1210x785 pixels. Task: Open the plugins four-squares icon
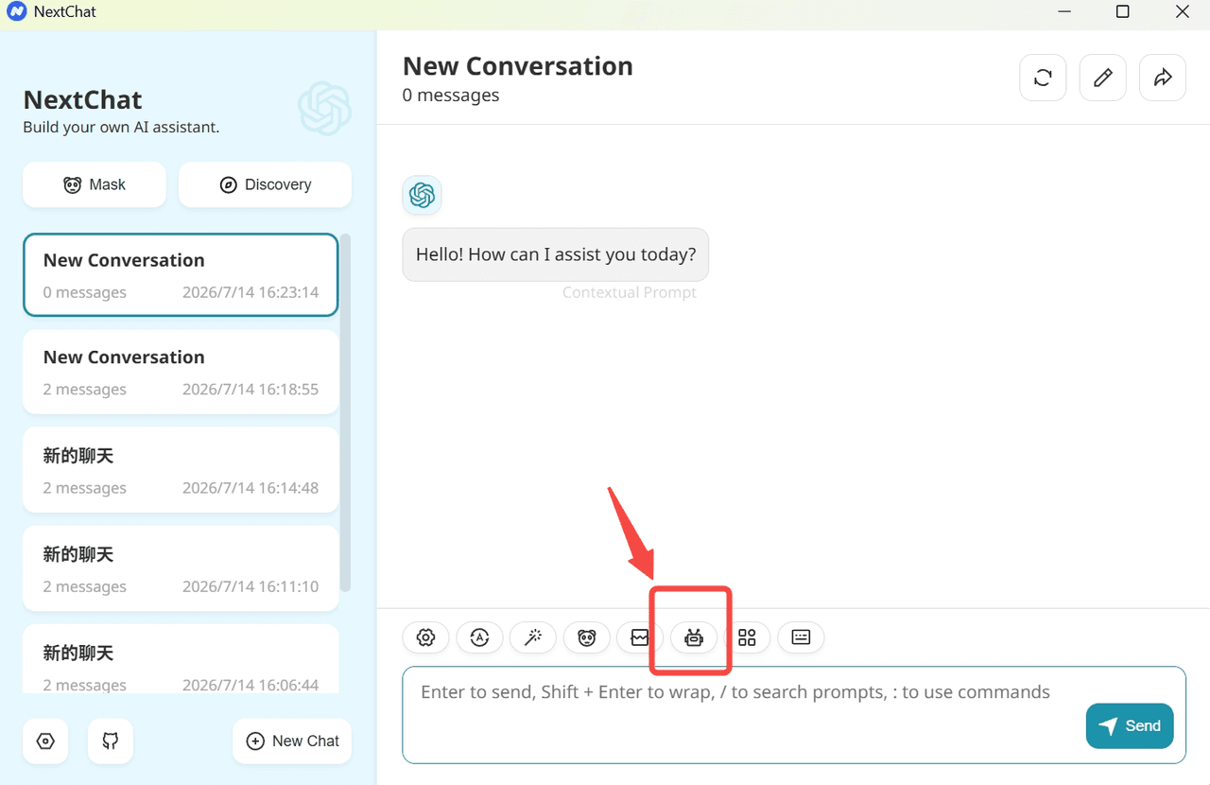pos(747,637)
